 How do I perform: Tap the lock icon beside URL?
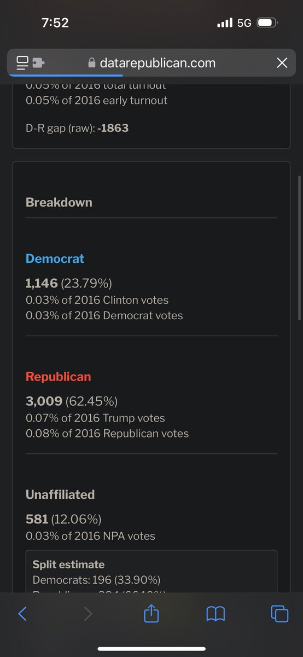tap(92, 64)
